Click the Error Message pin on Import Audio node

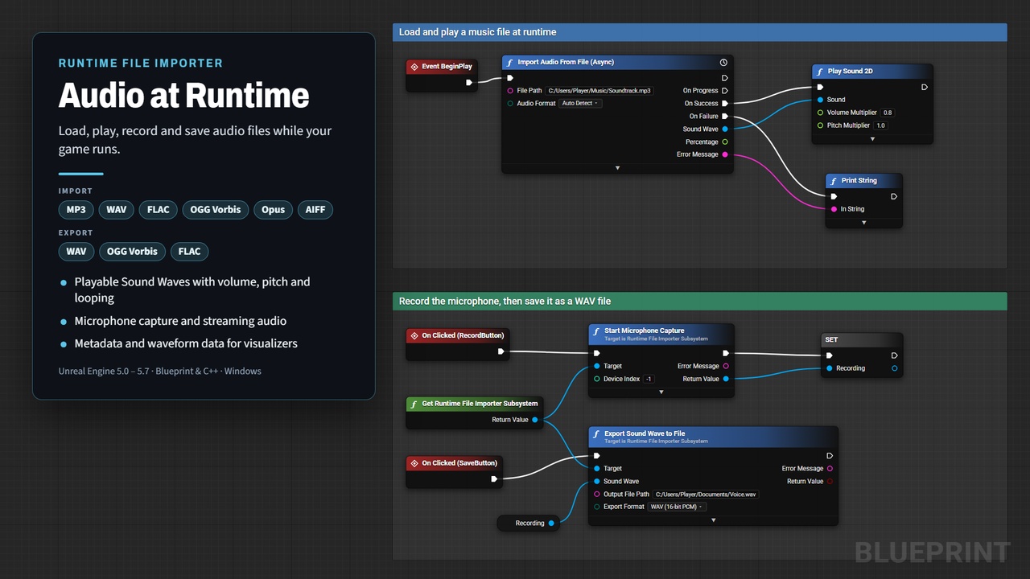pos(725,154)
